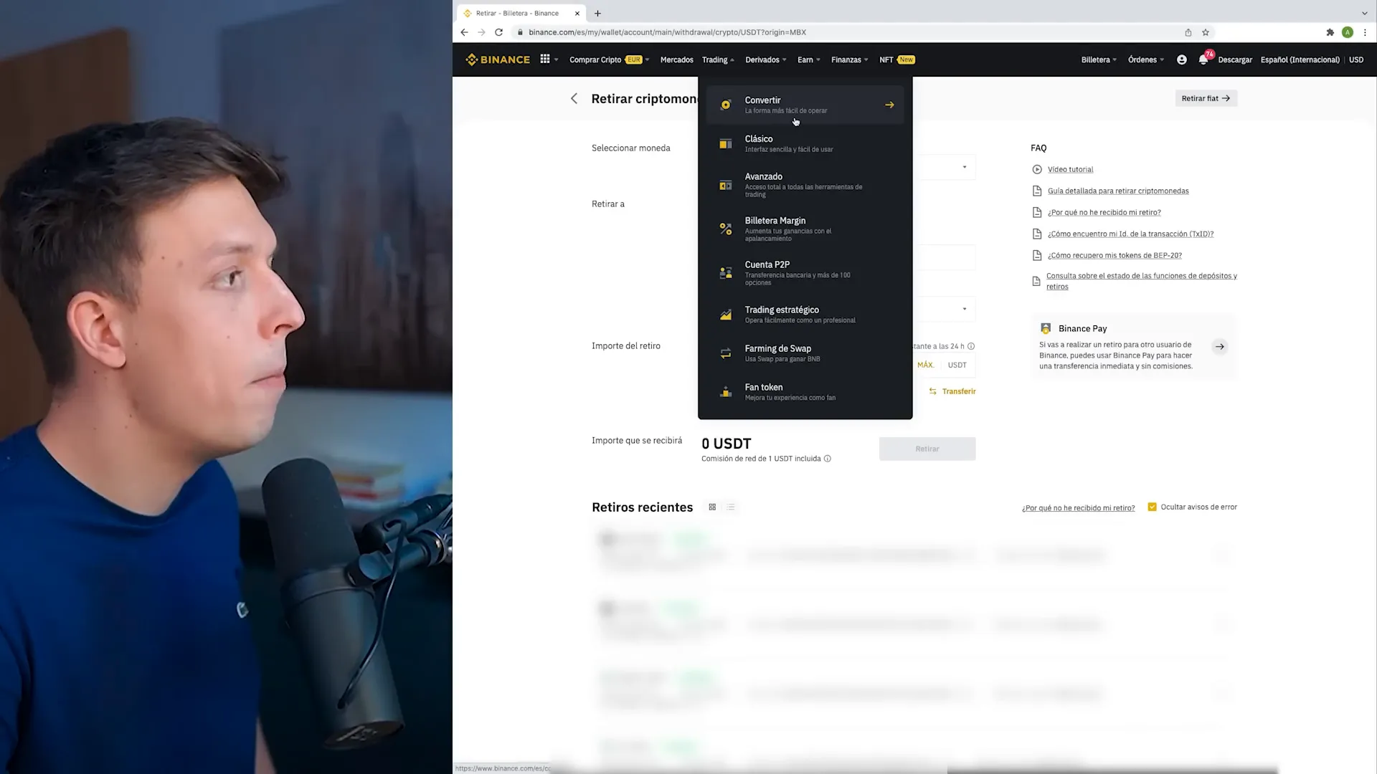Click the Convertir trading option icon
This screenshot has width=1377, height=774.
click(725, 103)
